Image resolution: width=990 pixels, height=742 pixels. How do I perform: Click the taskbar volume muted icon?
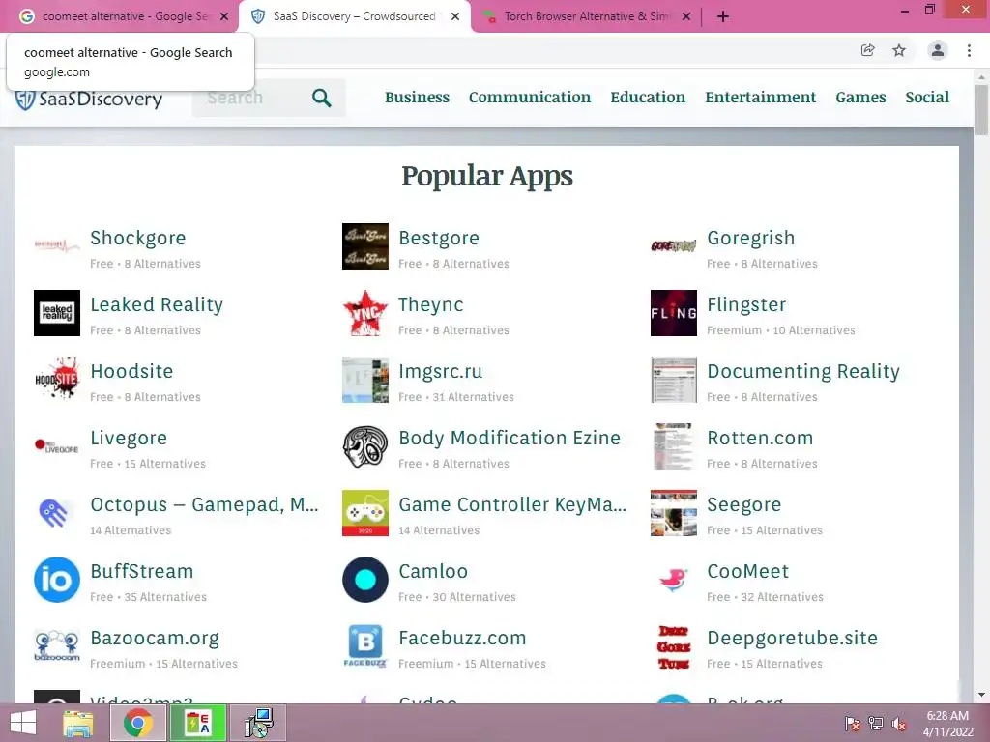pos(899,724)
